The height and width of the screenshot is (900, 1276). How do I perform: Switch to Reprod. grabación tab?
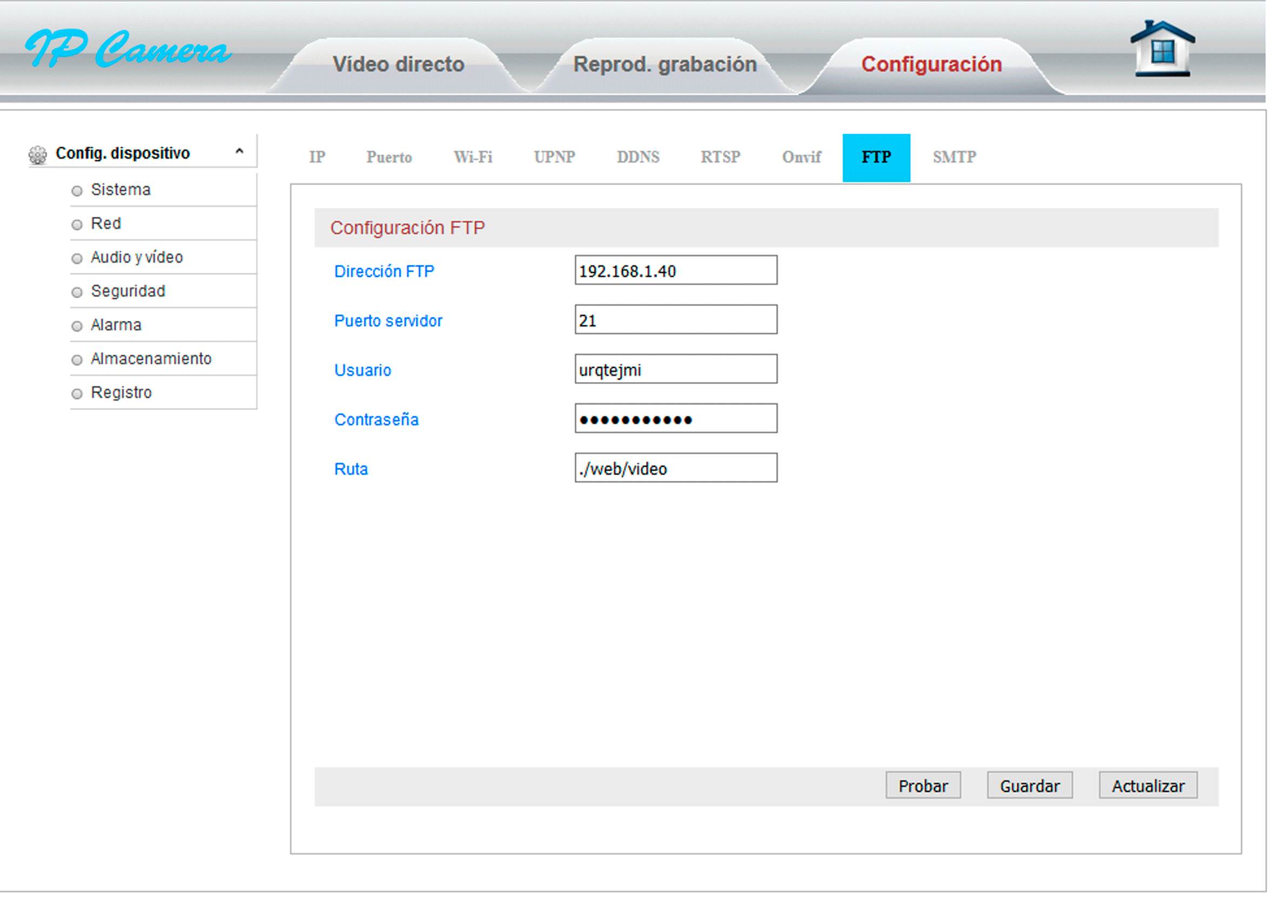click(664, 64)
